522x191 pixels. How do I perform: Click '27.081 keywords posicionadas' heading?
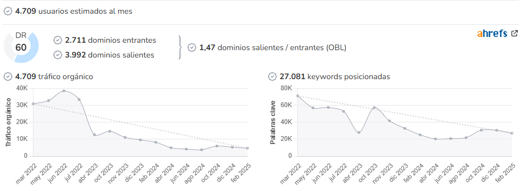(x=335, y=77)
